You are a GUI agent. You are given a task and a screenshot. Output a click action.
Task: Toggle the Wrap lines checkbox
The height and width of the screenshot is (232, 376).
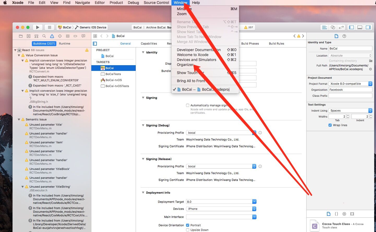[330, 125]
